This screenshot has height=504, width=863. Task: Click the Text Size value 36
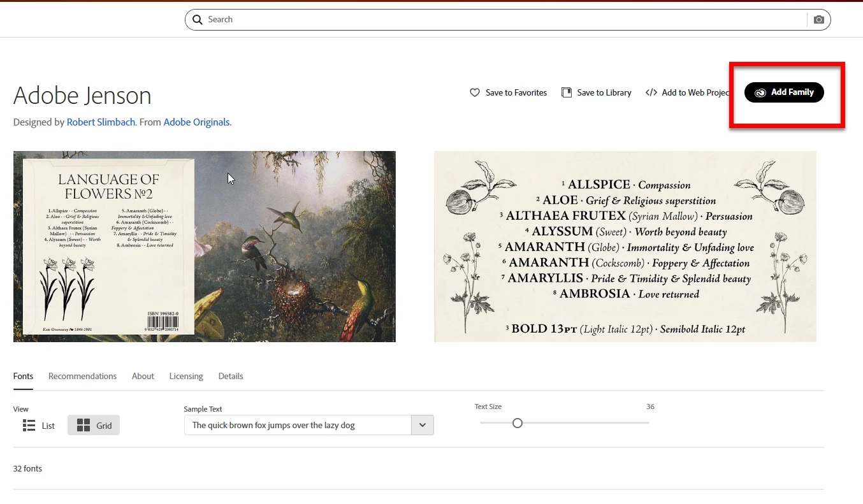coord(650,407)
